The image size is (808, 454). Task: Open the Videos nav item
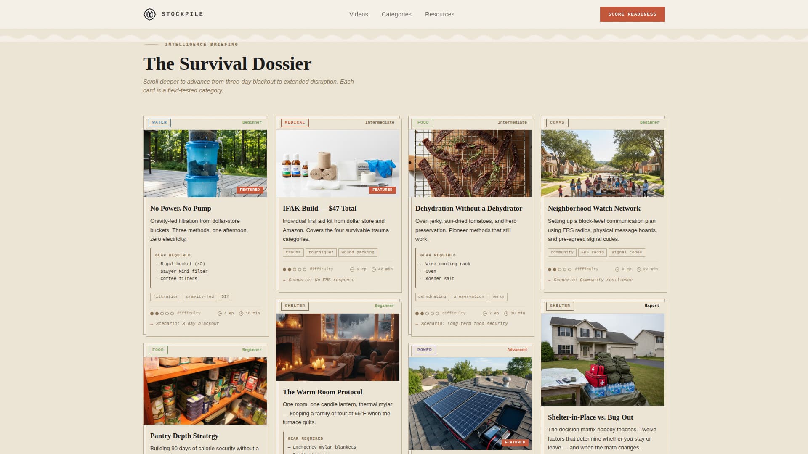pyautogui.click(x=359, y=14)
